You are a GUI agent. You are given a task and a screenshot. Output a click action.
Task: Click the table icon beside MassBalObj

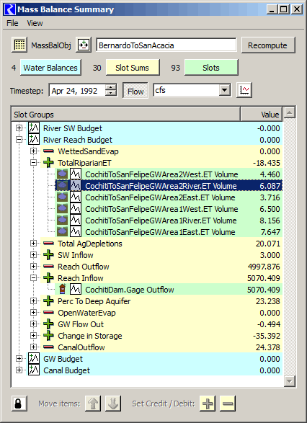click(19, 45)
